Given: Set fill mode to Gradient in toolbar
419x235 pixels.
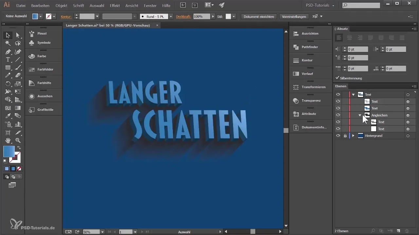Looking at the screenshot, I should click(x=13, y=169).
